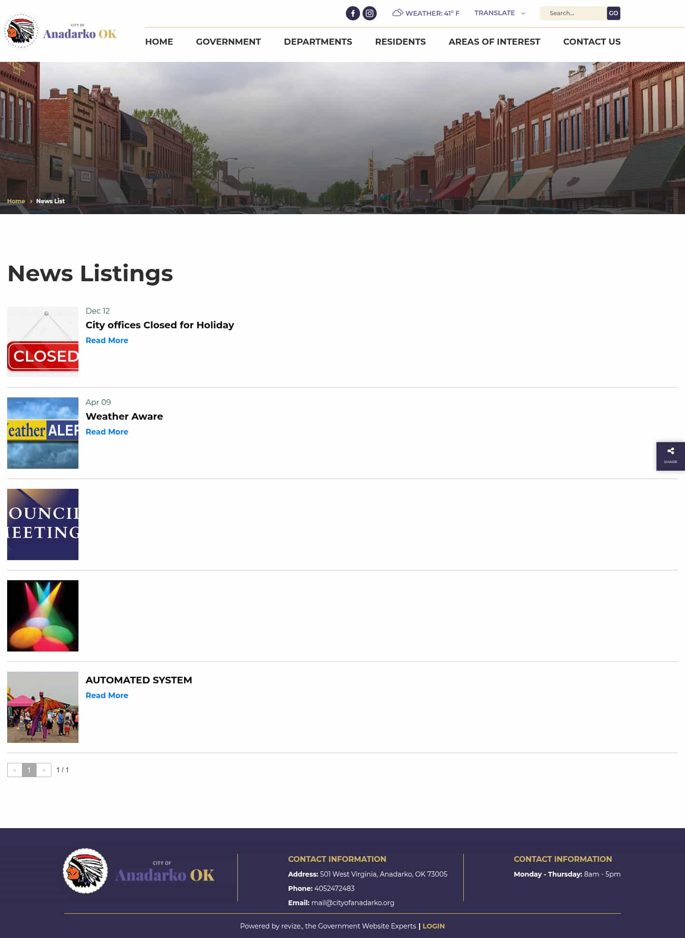Open the festival photo thumbnail

[x=43, y=707]
